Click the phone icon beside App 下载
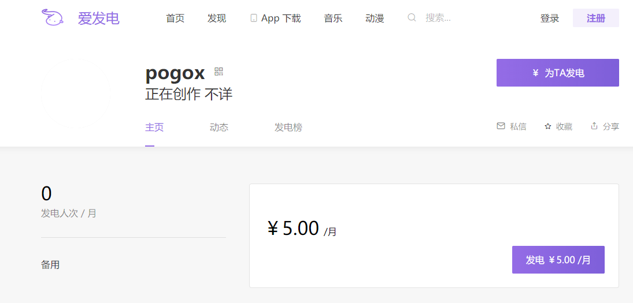This screenshot has height=303, width=633. coord(254,18)
